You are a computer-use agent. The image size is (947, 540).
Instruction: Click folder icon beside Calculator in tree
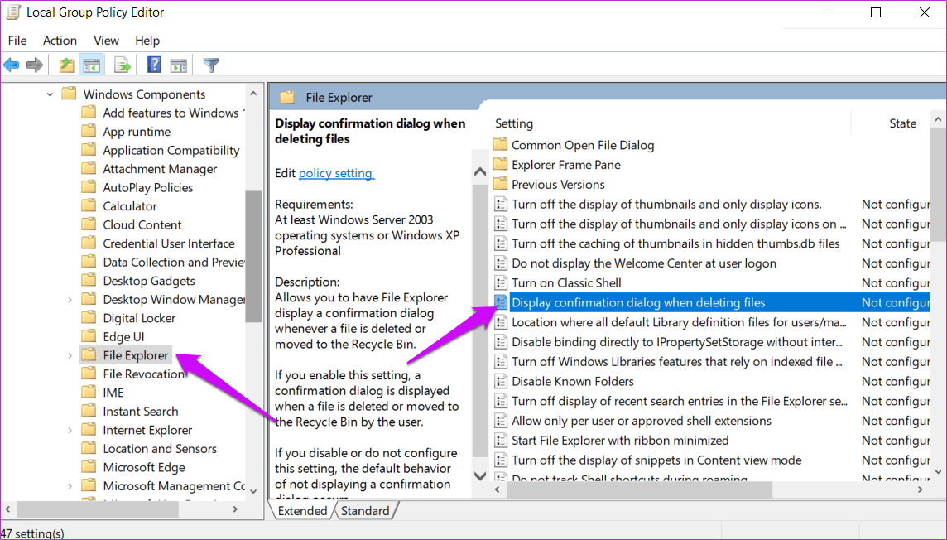coord(89,206)
